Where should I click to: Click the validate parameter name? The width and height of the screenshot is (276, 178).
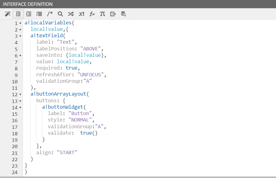(60, 133)
